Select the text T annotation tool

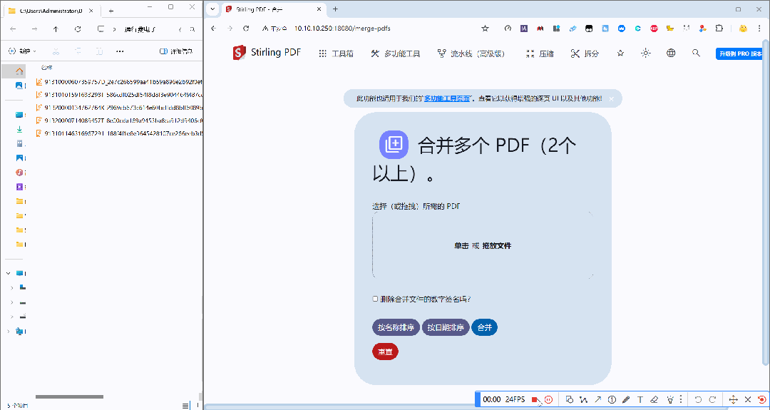pos(640,400)
